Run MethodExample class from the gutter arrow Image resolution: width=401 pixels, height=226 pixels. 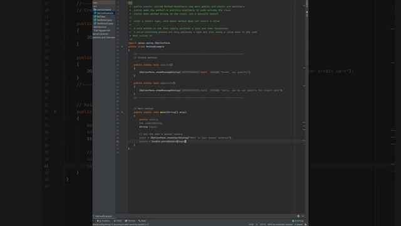(122, 46)
